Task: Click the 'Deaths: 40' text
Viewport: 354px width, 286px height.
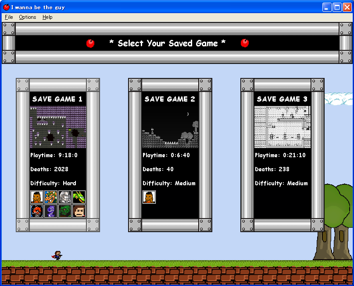Action: 158,169
